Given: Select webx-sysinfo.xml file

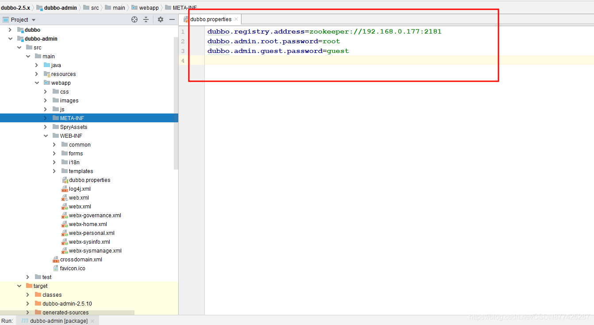Looking at the screenshot, I should [x=86, y=242].
